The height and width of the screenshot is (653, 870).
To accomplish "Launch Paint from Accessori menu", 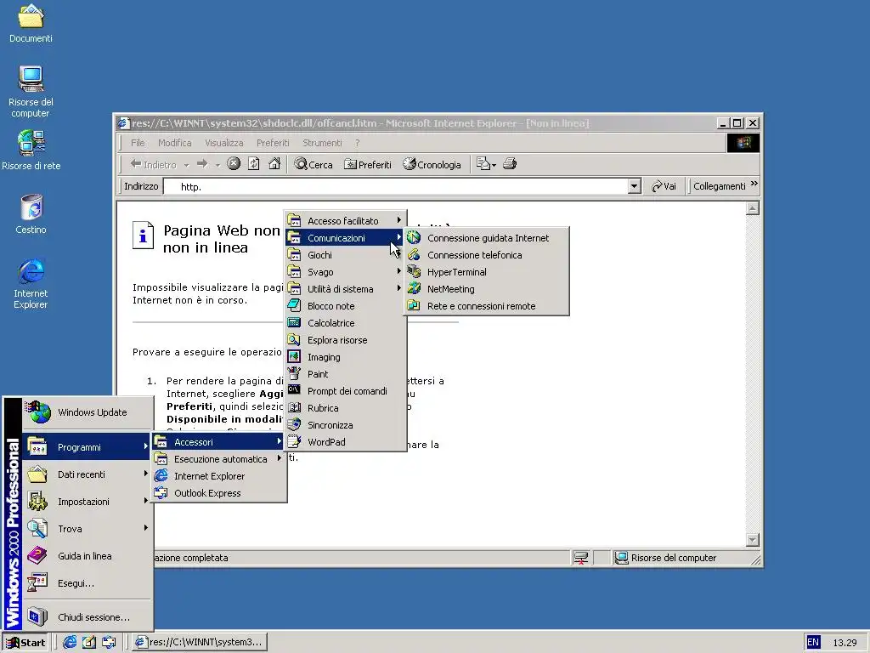I will pos(345,374).
